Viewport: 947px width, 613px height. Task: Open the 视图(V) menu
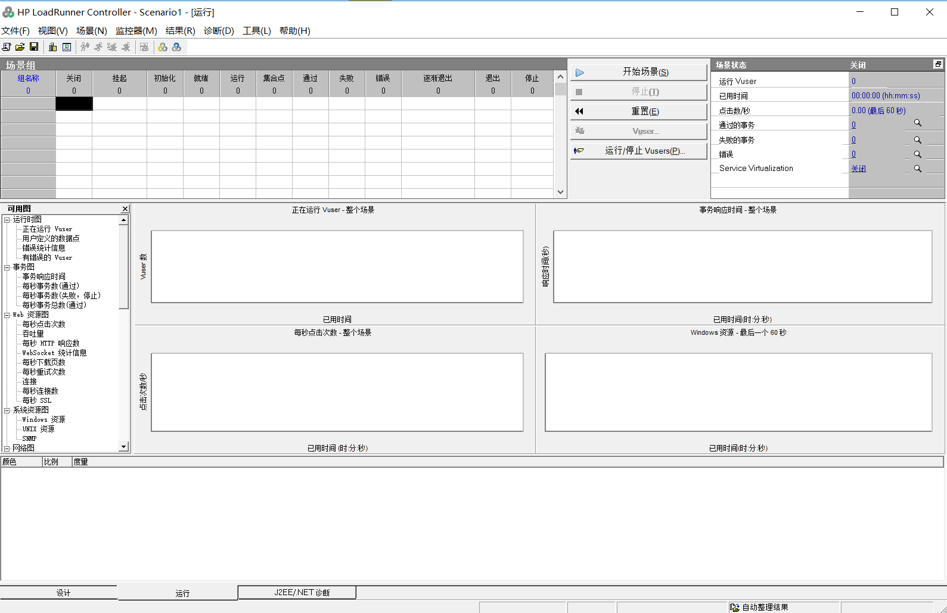[53, 31]
